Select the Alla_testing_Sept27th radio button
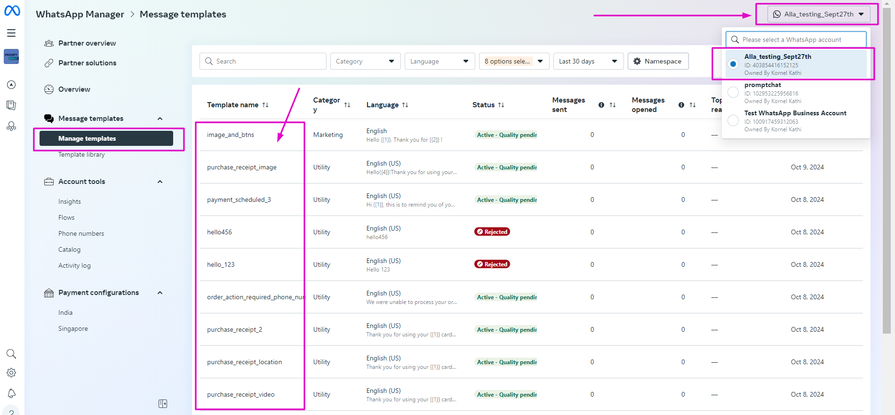 [733, 64]
